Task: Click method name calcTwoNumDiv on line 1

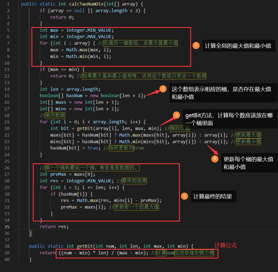Action: (x=86, y=4)
